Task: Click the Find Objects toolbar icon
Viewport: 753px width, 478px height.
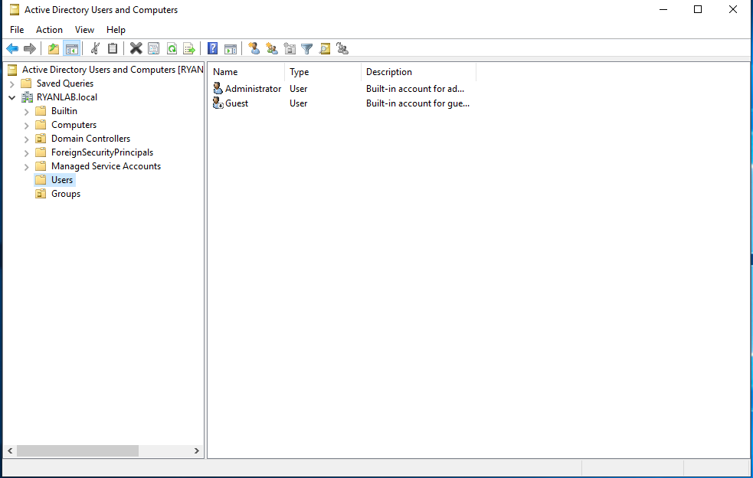Action: point(325,48)
